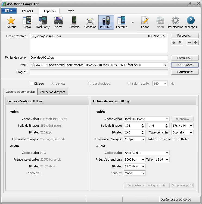
Task: Open the Lecteurs players category
Action: pos(122,22)
